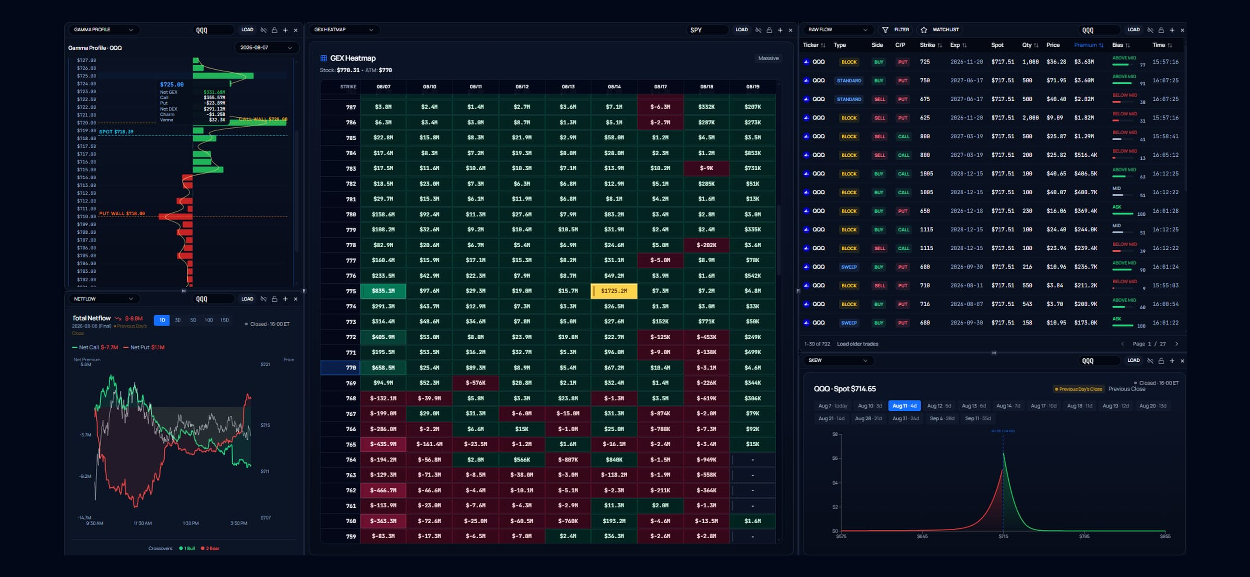Unlink the Gamma Profile panel symbol
1250x577 pixels.
pyautogui.click(x=264, y=30)
